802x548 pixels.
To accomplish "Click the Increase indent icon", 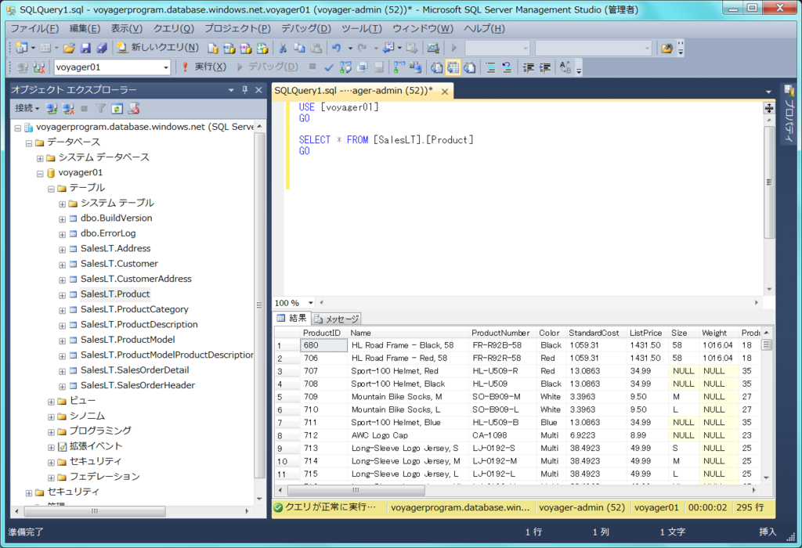I will click(x=545, y=67).
